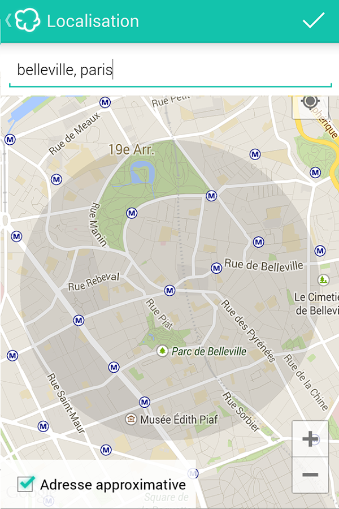Tap the Localisation title text

[x=93, y=21]
